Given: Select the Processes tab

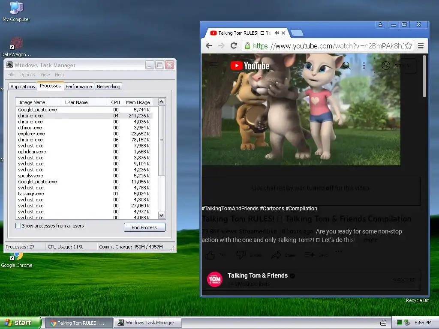Looking at the screenshot, I should 50,86.
